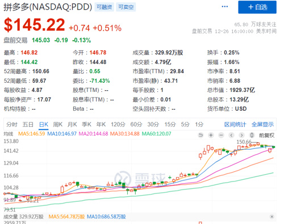This screenshot has height=224, width=284.
Task: Zoom out chart with minus icon
Action: coord(221,135)
